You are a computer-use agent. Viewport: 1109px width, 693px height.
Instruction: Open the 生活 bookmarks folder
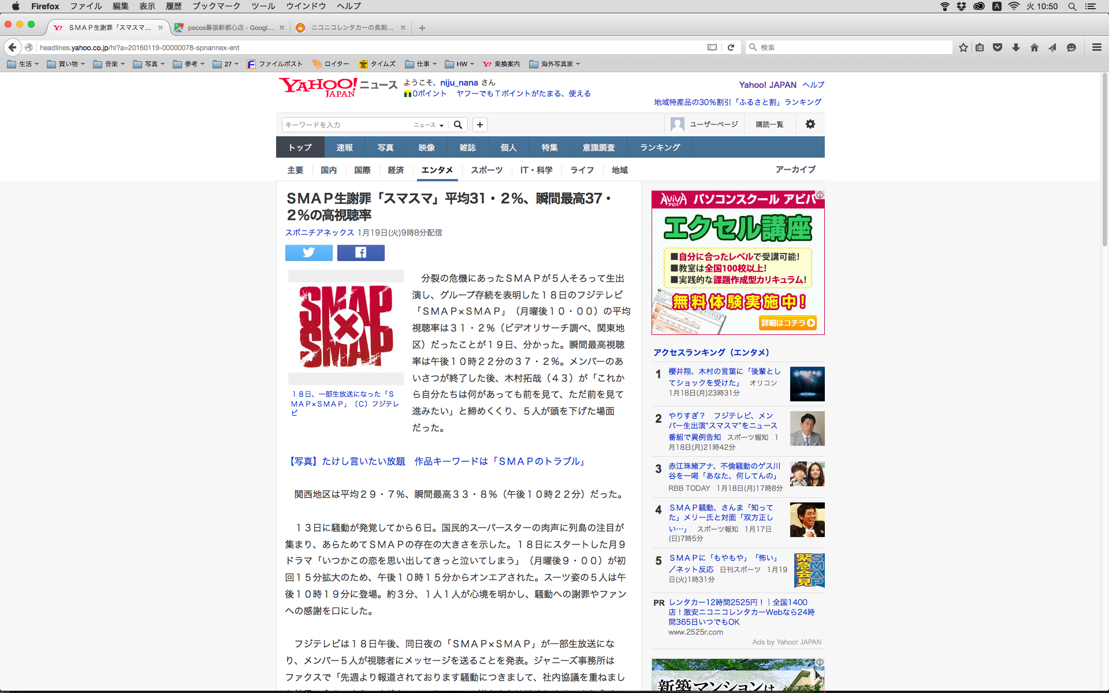point(23,64)
